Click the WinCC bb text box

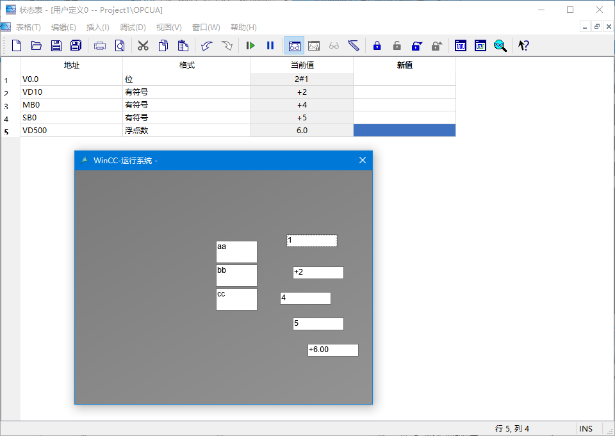tap(236, 276)
